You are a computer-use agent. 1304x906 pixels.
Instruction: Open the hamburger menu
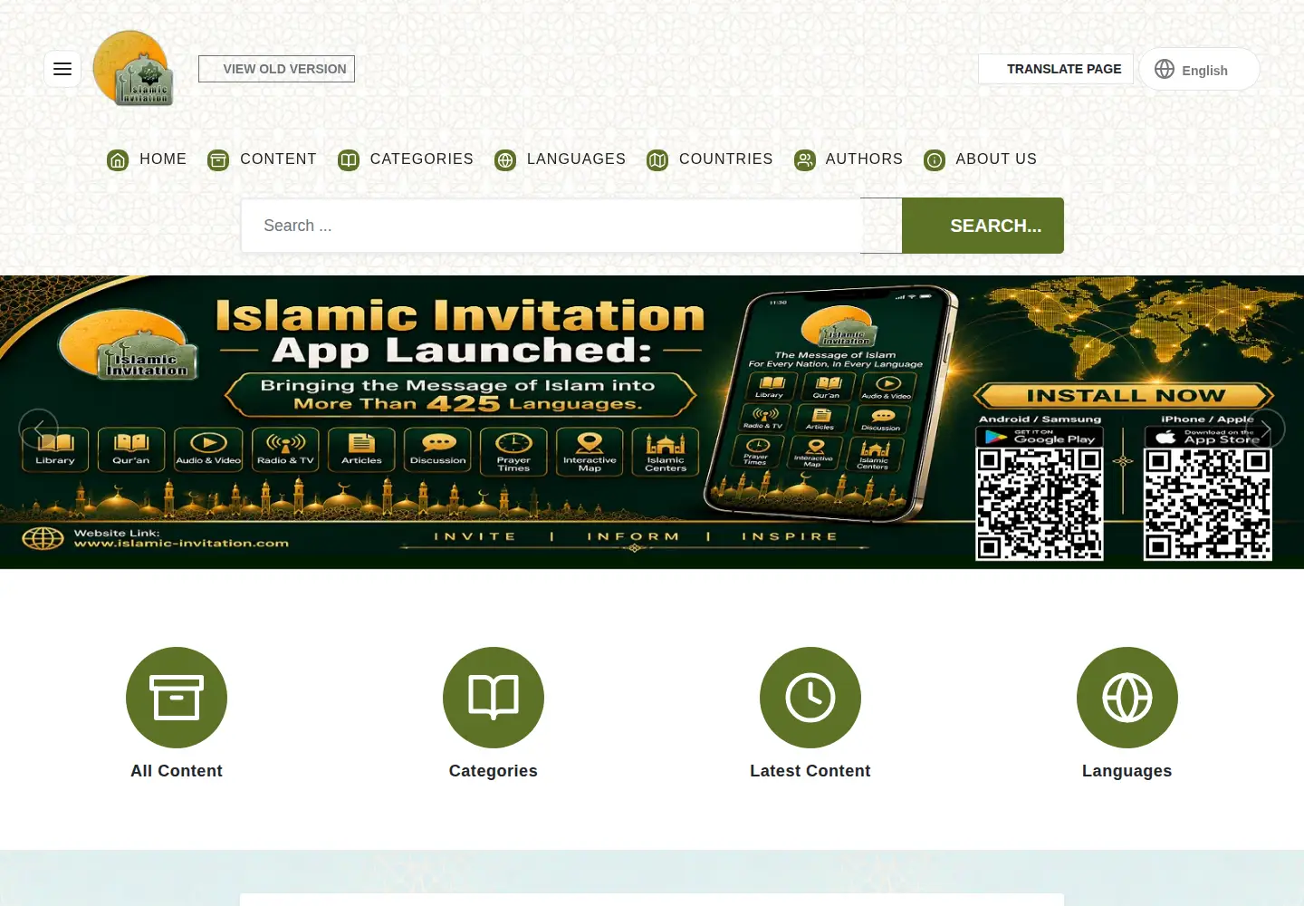62,69
